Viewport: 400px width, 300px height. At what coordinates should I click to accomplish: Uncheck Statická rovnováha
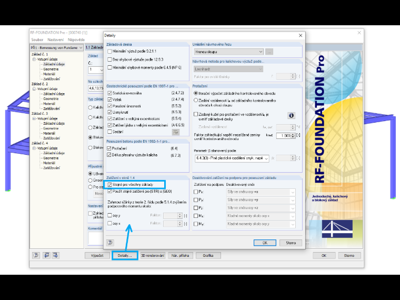pyautogui.click(x=109, y=93)
